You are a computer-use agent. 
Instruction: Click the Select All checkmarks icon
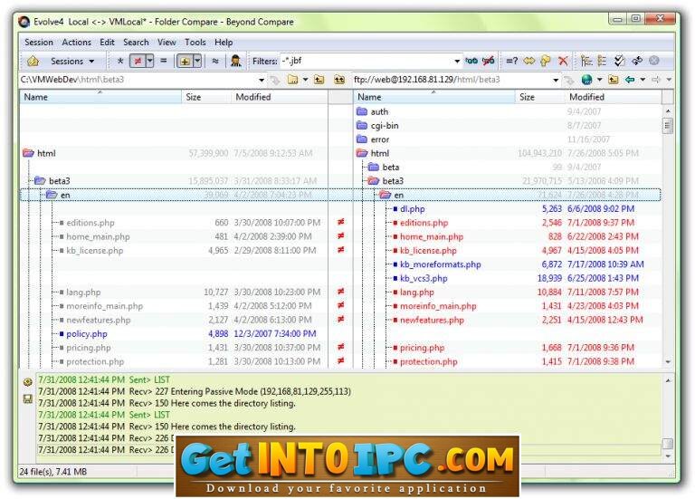point(620,61)
